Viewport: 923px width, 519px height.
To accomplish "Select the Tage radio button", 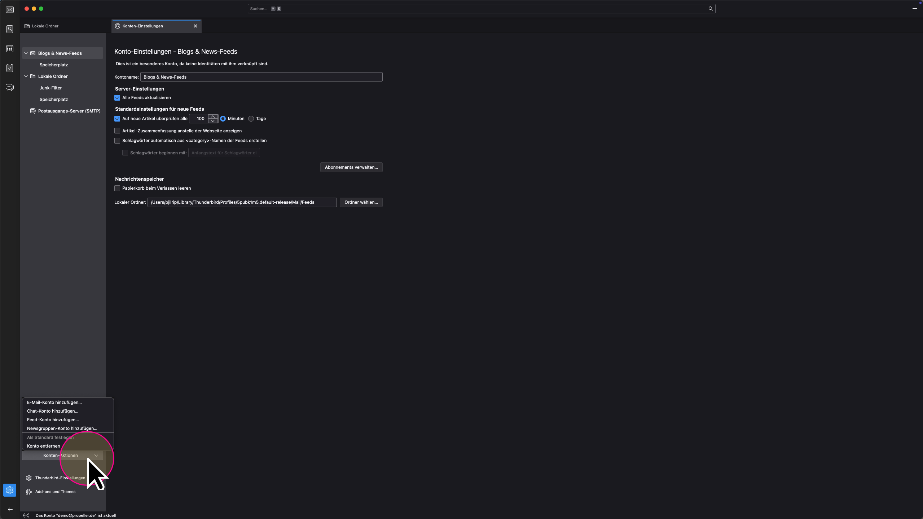I will (251, 119).
